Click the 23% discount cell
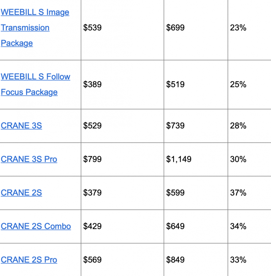This screenshot has width=271, height=276. (238, 28)
